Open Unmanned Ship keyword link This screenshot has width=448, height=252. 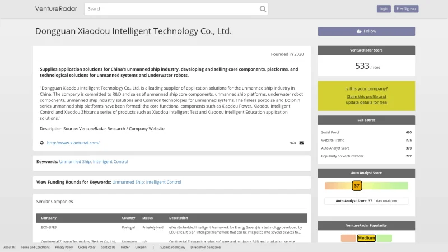click(74, 161)
